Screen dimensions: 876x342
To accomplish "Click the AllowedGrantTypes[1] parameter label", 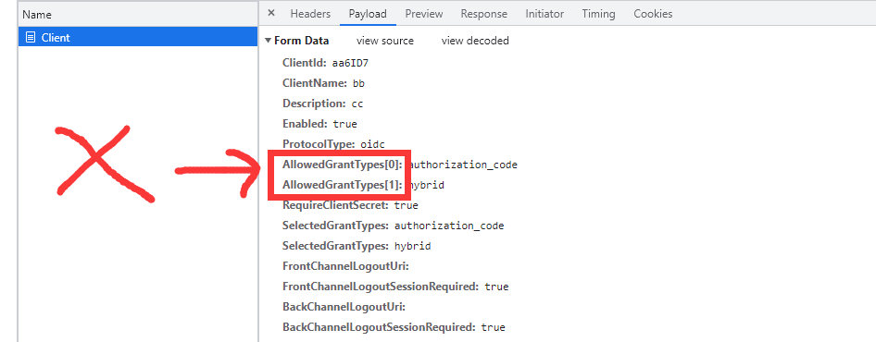I will coord(343,185).
